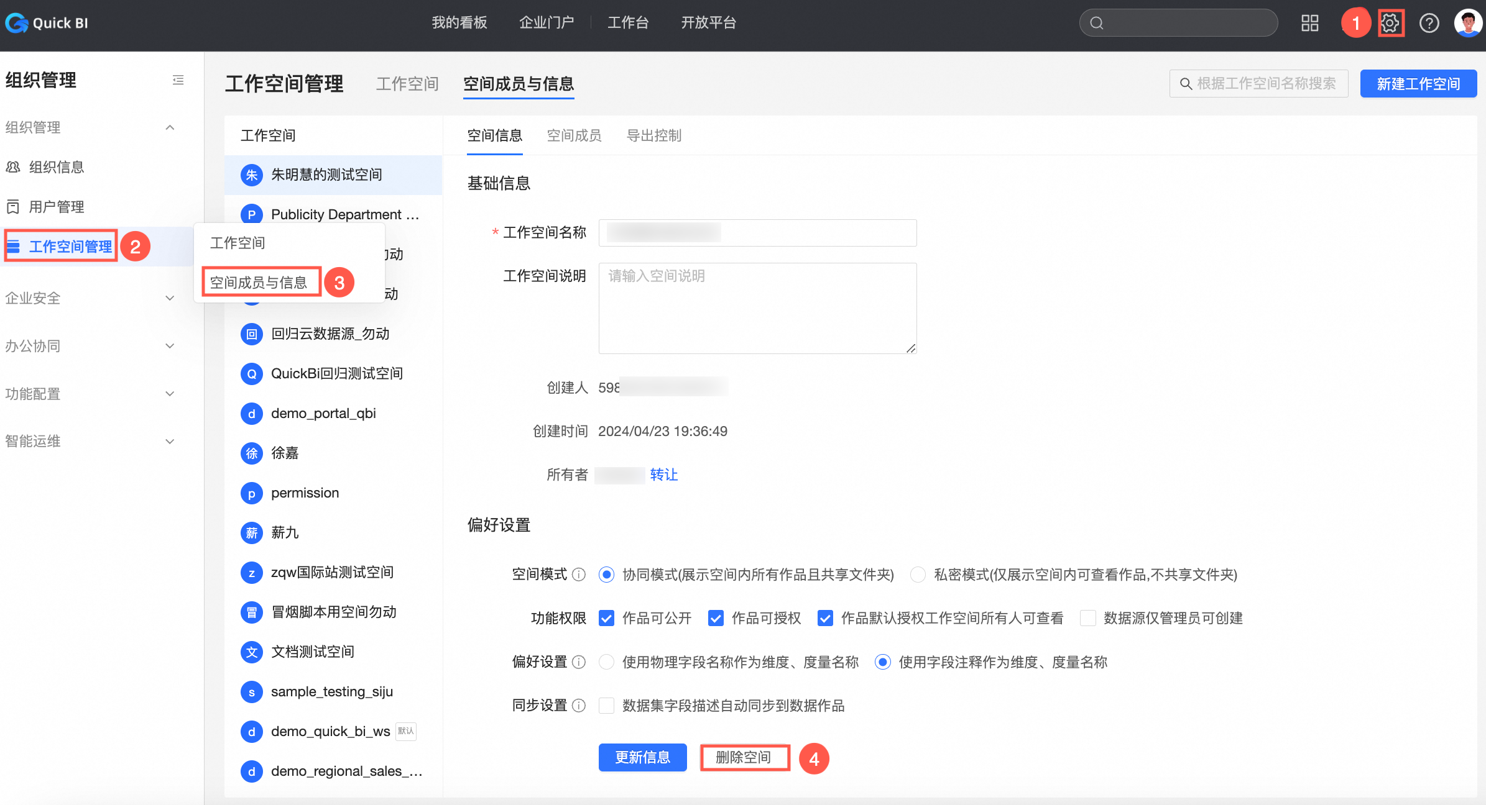Select the permission workspace icon
The image size is (1486, 805).
[x=251, y=493]
